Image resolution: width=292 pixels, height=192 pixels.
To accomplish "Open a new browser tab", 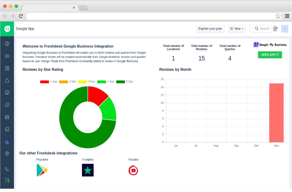I will point(84,8).
